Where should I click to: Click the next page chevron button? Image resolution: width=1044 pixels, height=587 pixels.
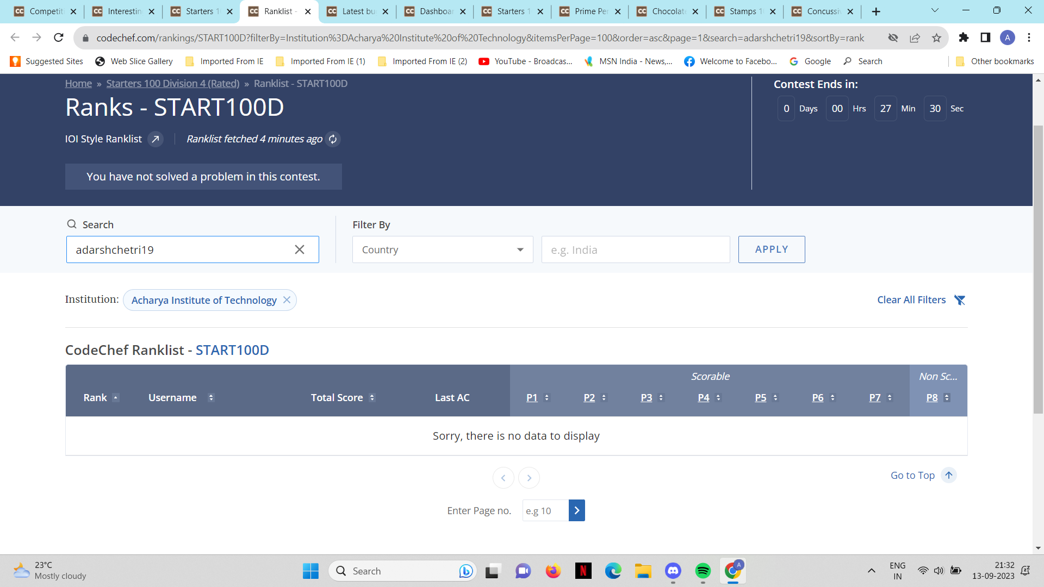coord(529,478)
